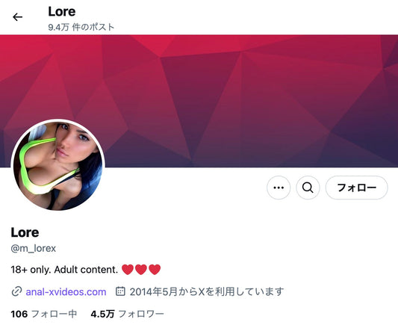Click the first red heart emoji in the bio
Screen dimensions: 398x328
[x=128, y=270]
